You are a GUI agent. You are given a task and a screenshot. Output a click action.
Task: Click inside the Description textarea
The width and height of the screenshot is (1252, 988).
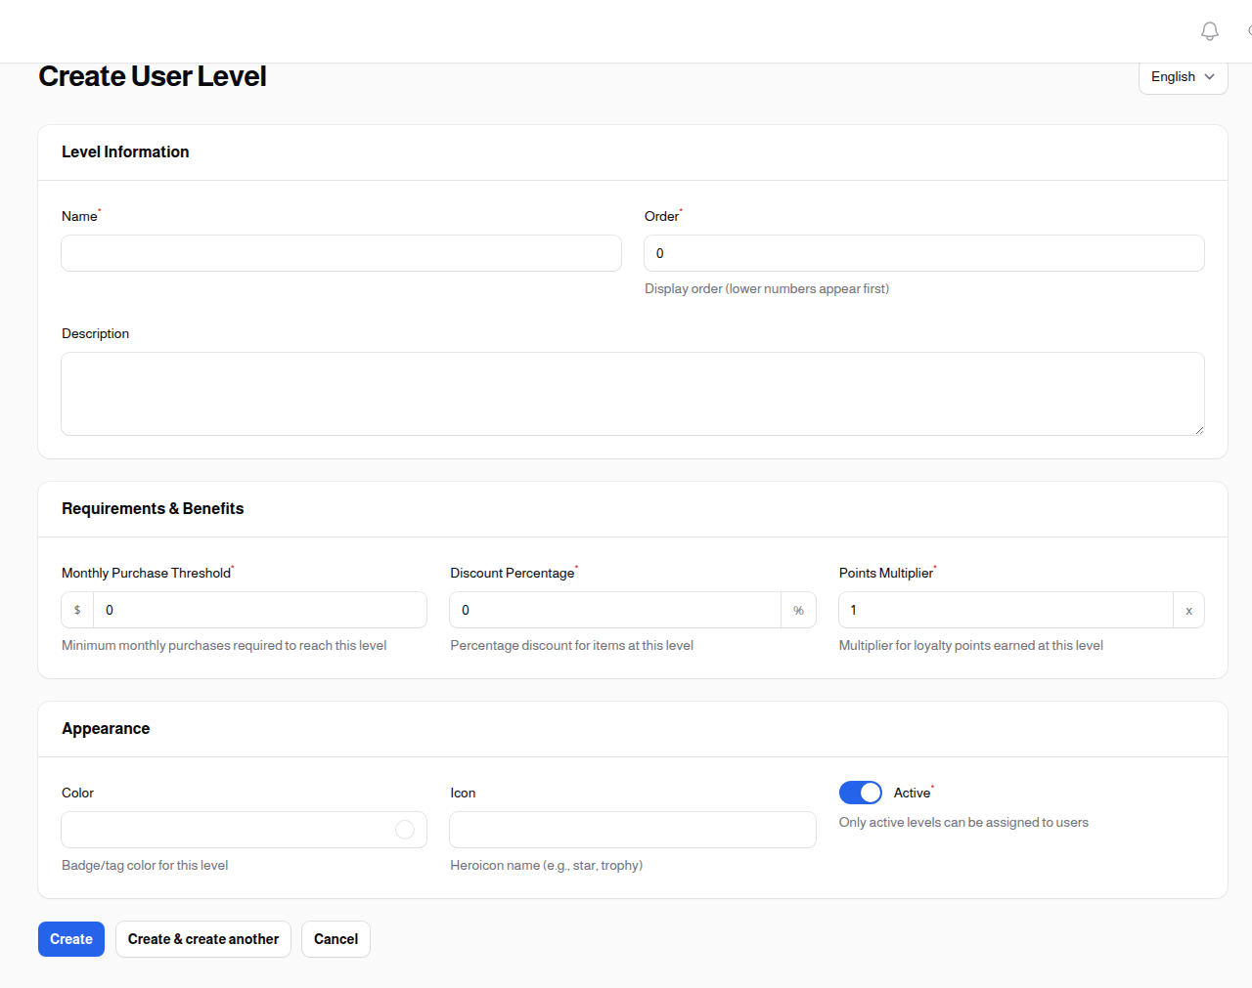tap(632, 393)
